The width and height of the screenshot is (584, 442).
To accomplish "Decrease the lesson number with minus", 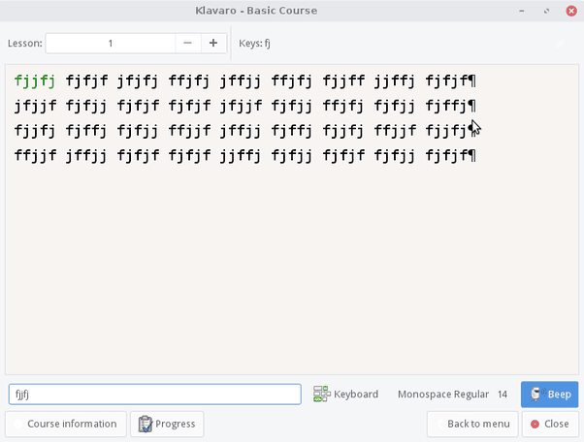I will pyautogui.click(x=188, y=44).
